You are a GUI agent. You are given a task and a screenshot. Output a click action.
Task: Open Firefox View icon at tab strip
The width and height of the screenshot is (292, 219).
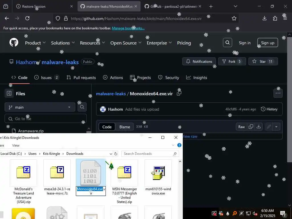[x=6, y=6]
